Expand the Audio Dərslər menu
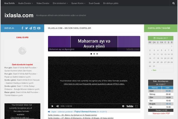Image resolution: width=178 pixels, height=119 pixels. tap(26, 3)
